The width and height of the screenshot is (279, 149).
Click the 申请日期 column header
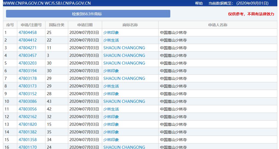point(85,25)
